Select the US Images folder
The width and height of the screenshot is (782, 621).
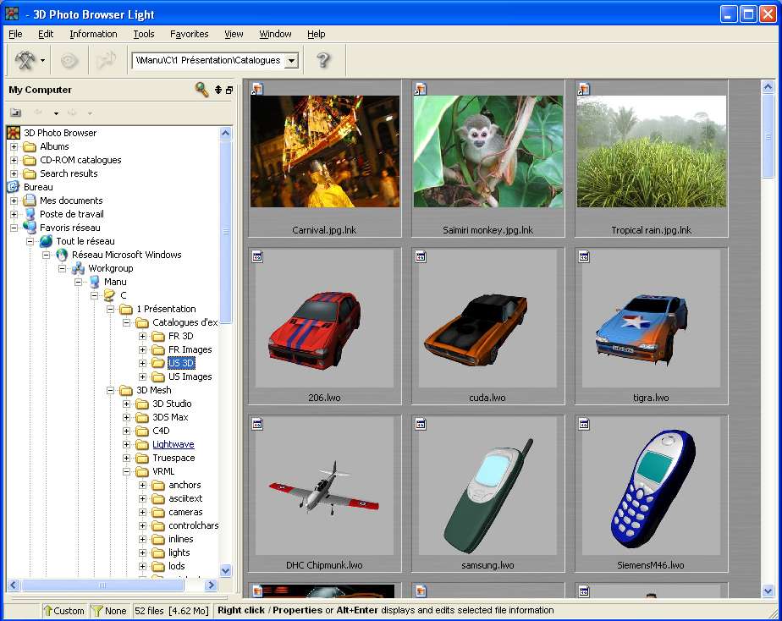(190, 376)
